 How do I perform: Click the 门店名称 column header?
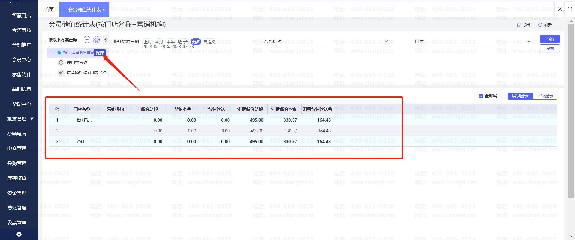pos(82,109)
